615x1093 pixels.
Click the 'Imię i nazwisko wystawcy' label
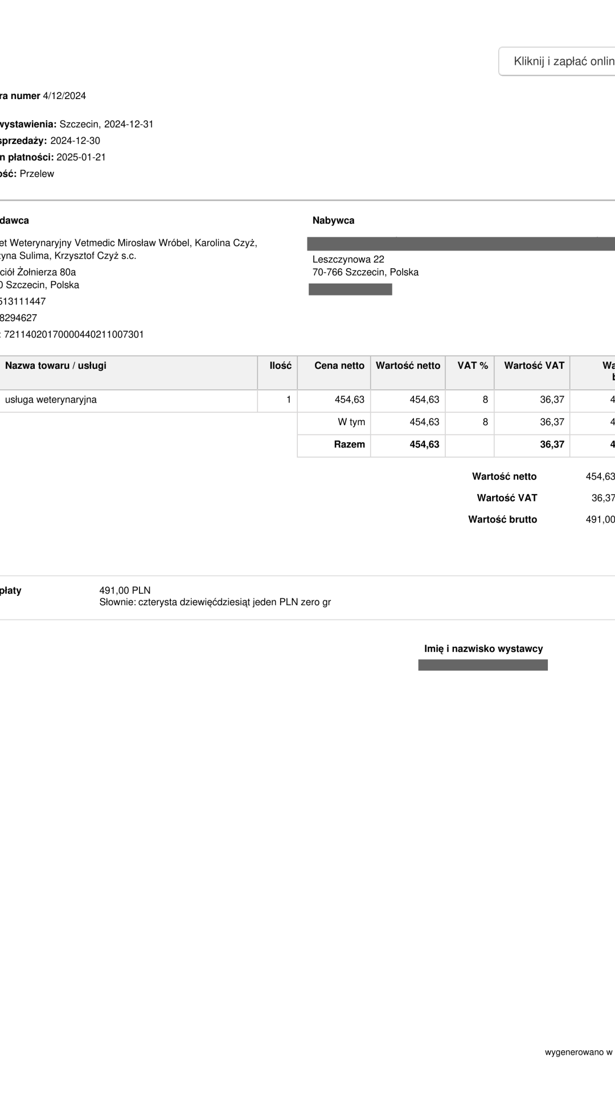click(483, 648)
